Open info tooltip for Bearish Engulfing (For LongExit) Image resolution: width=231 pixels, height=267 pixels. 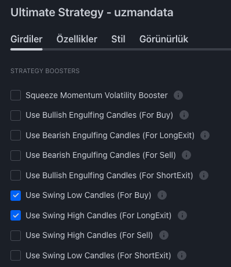pyautogui.click(x=205, y=135)
